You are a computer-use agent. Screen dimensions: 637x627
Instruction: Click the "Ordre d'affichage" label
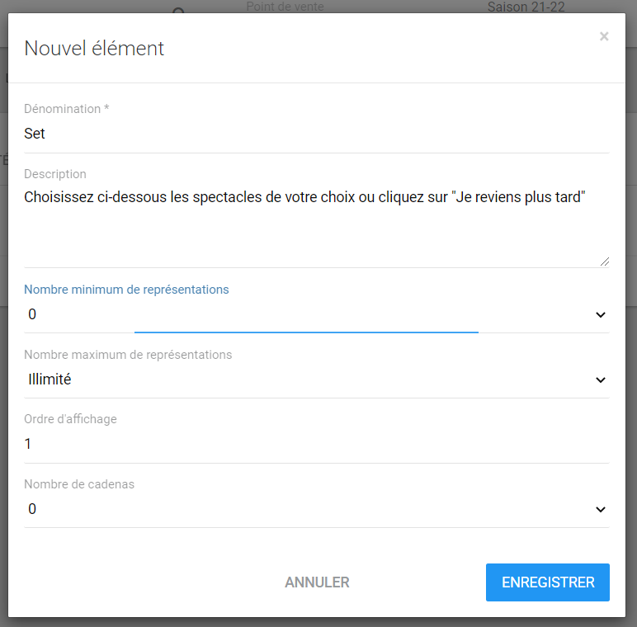point(71,419)
